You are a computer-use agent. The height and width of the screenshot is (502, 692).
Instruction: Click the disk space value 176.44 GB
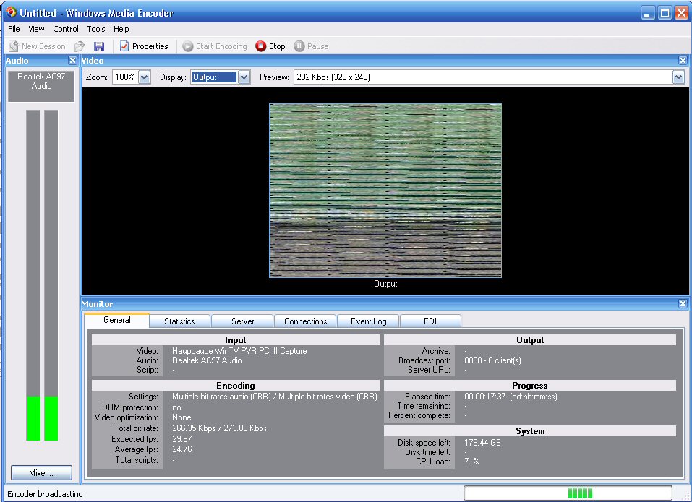click(x=482, y=443)
